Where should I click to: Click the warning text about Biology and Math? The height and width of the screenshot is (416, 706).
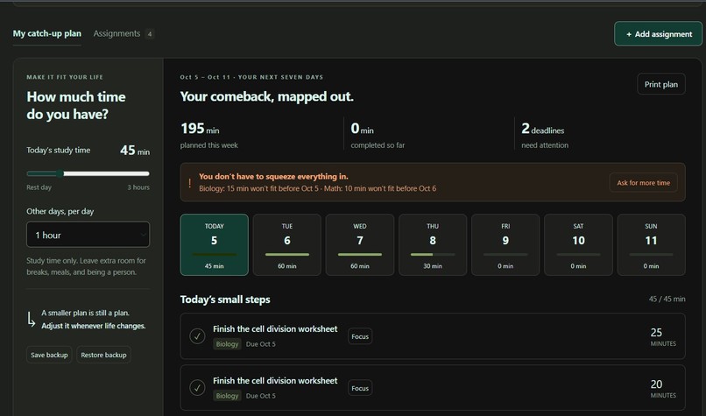tap(317, 188)
